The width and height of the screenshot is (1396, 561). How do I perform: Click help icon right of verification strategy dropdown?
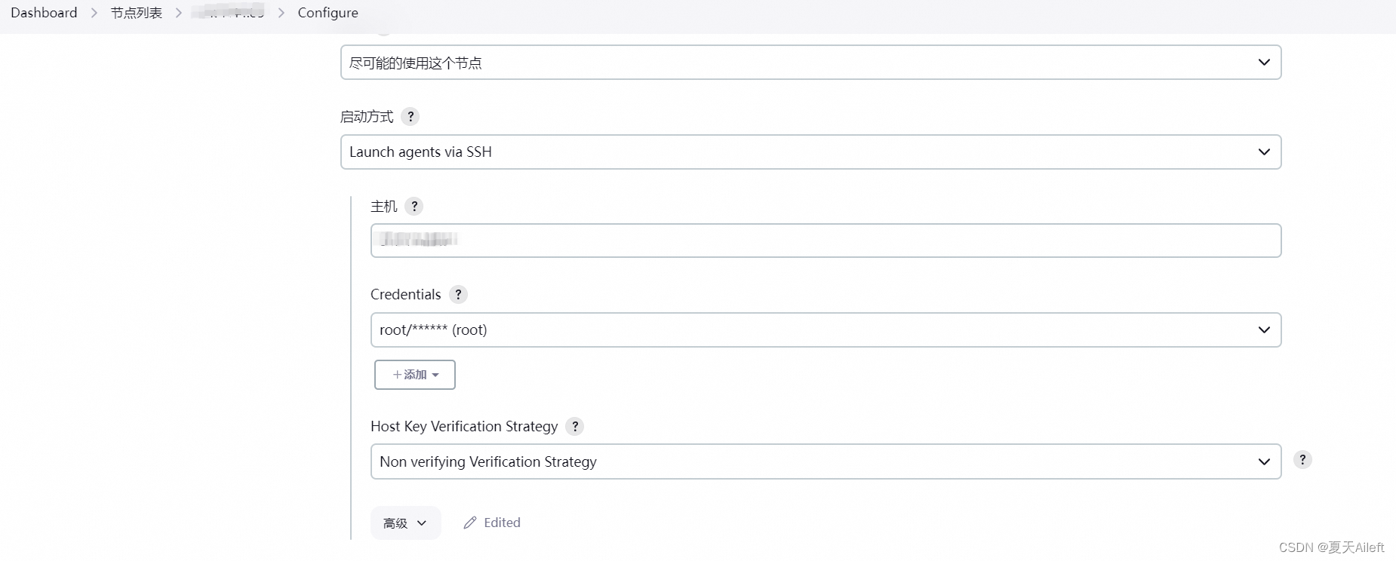(1302, 460)
